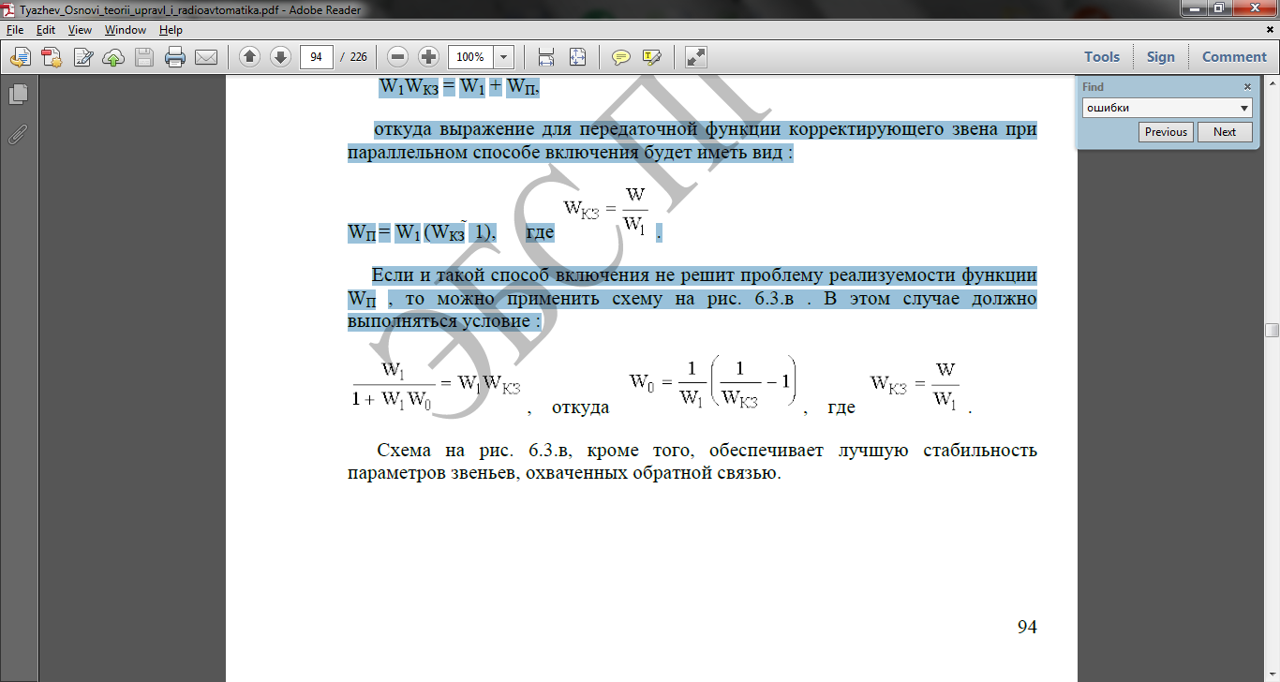Open the Page Thumbnails side panel icon

click(x=18, y=95)
